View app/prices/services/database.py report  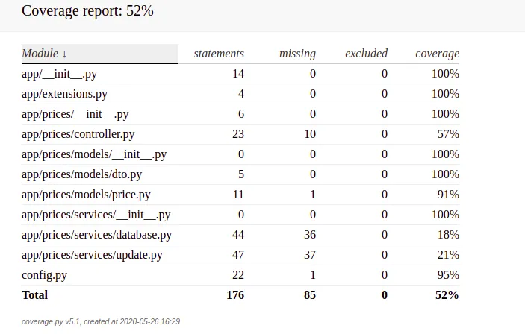97,235
